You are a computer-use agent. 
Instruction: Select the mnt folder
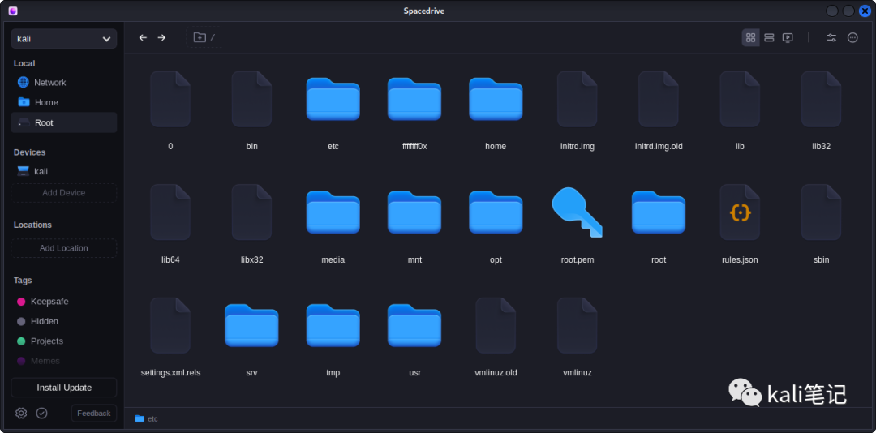point(414,212)
